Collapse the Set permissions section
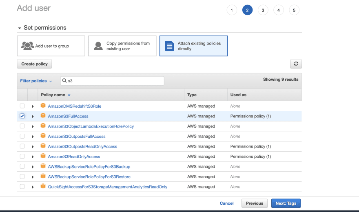This screenshot has width=359, height=212. click(x=20, y=28)
